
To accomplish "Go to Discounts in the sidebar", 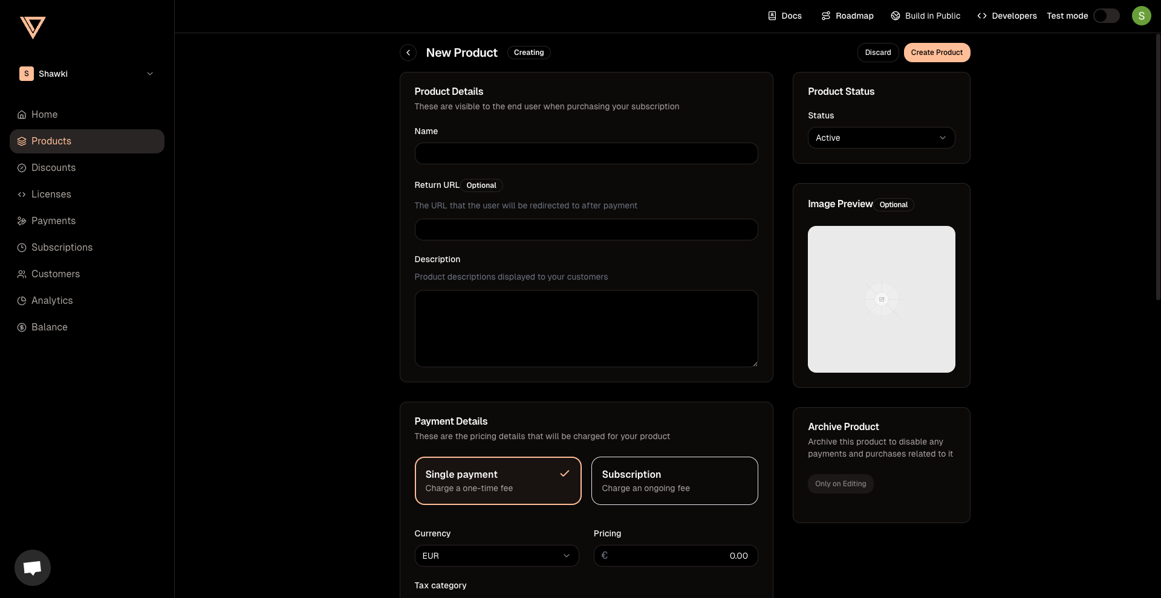I will (x=53, y=168).
